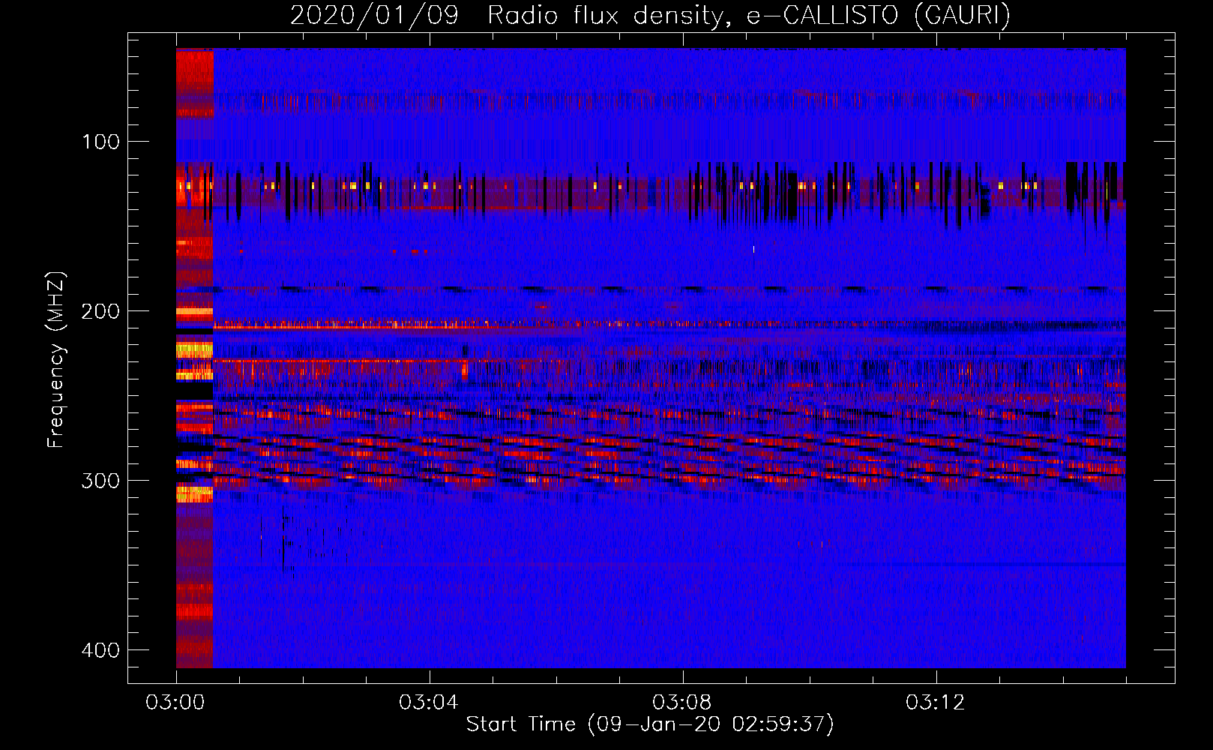Click the 'Start Time (09-Jan-20 02:59:37)' label
1213x750 pixels.
tap(650, 724)
